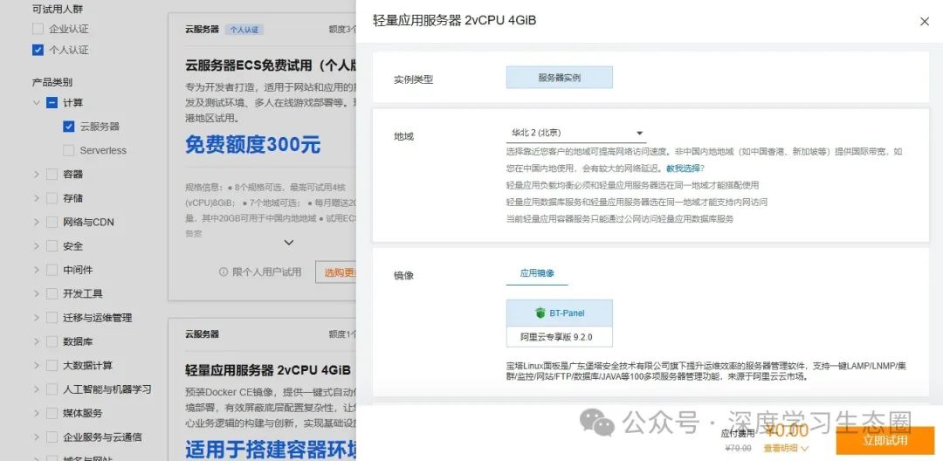The image size is (943, 461).
Task: Check the 迁移与运维管理 checkbox
Action: pyautogui.click(x=52, y=318)
